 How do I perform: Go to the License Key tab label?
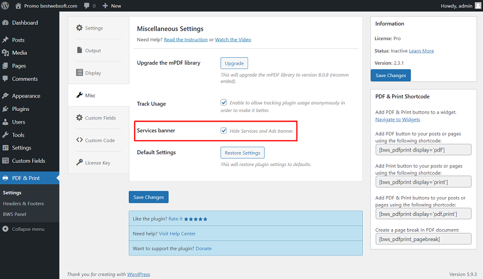tap(98, 163)
